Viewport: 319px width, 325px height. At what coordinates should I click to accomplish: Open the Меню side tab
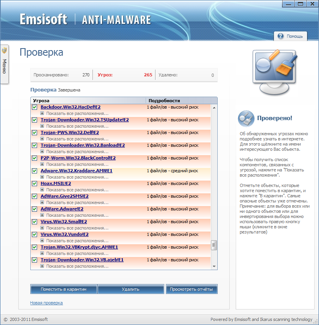(x=4, y=64)
